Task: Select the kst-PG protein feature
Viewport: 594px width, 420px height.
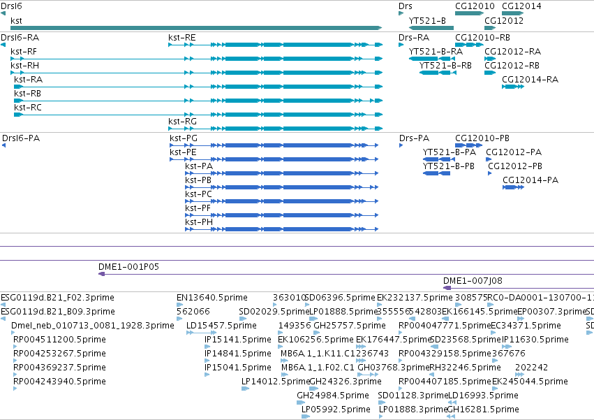Action: [x=274, y=145]
